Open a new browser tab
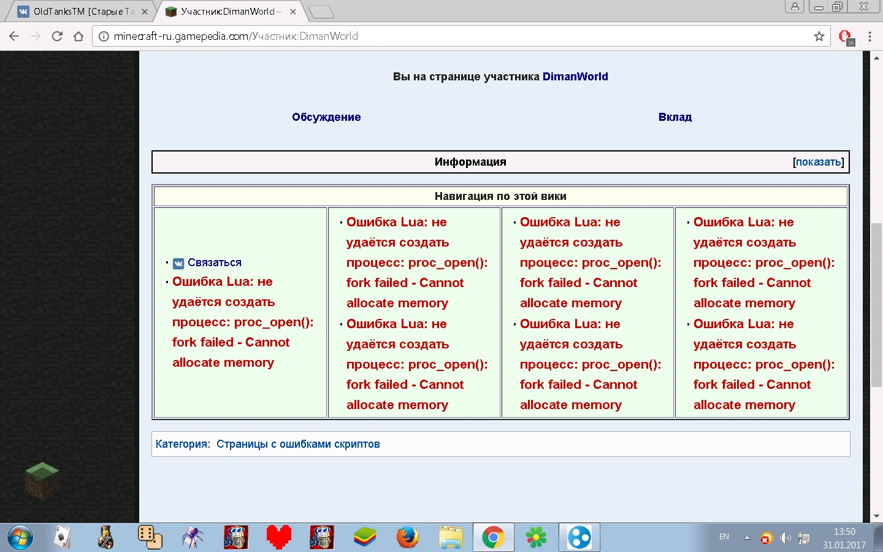 321,12
